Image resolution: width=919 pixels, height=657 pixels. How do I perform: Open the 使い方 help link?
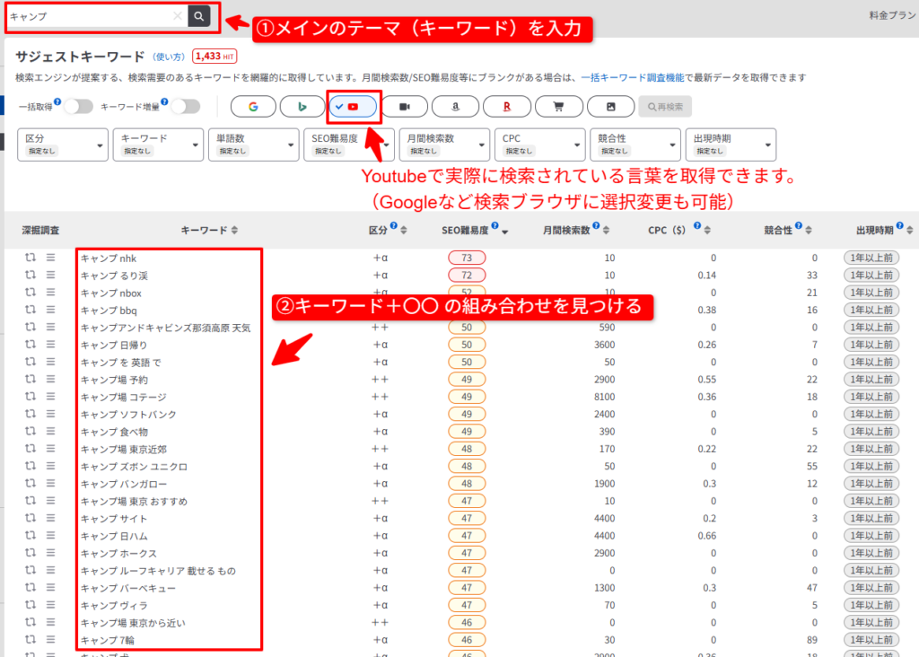coord(168,57)
